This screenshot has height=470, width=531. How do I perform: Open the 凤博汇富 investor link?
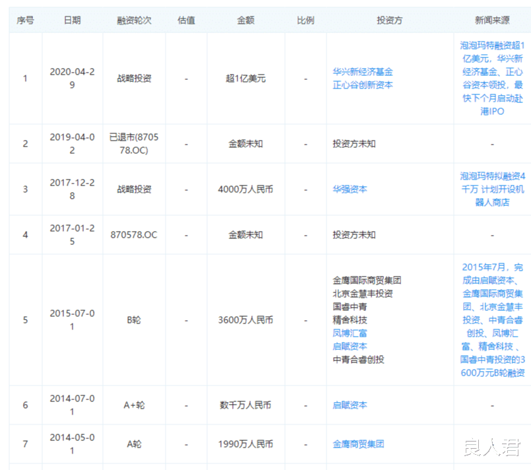(x=350, y=334)
